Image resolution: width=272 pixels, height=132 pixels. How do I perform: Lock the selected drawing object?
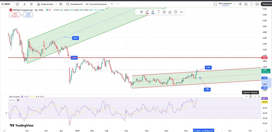coord(170,12)
